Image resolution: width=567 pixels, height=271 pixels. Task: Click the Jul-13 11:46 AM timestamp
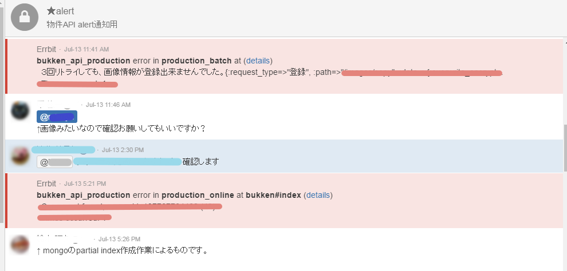pos(108,105)
